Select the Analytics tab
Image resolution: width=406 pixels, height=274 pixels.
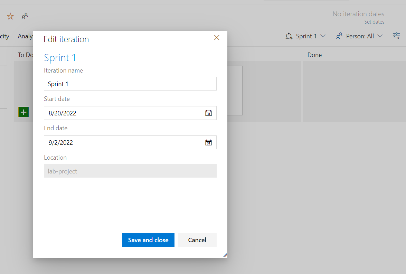[25, 36]
